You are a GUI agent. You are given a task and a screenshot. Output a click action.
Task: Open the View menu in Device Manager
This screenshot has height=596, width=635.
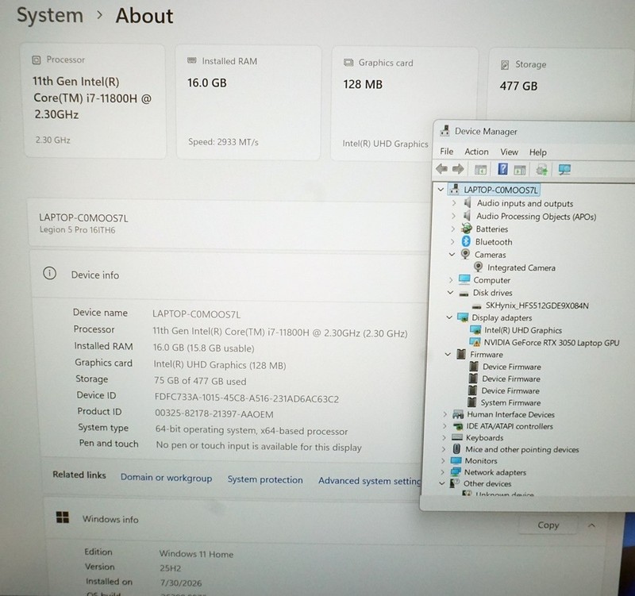click(x=509, y=152)
